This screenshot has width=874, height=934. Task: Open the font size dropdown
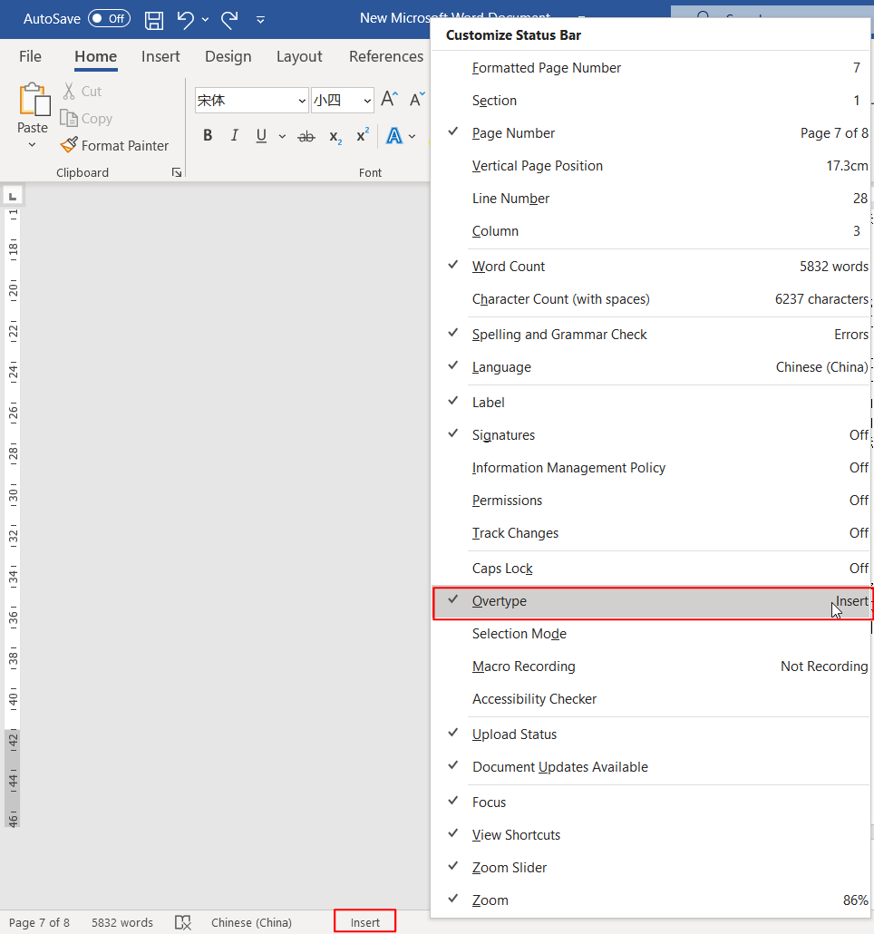367,101
